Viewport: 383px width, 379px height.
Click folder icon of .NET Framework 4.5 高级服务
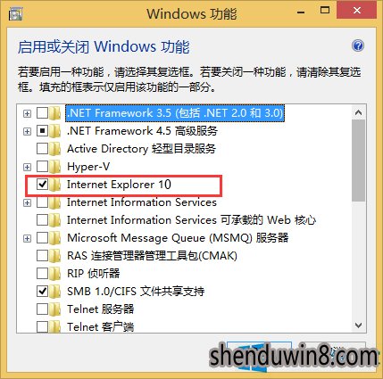[54, 131]
